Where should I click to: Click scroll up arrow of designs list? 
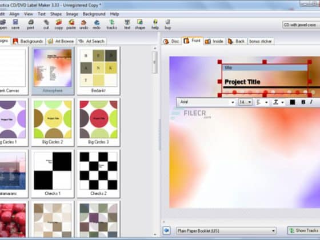pos(155,49)
